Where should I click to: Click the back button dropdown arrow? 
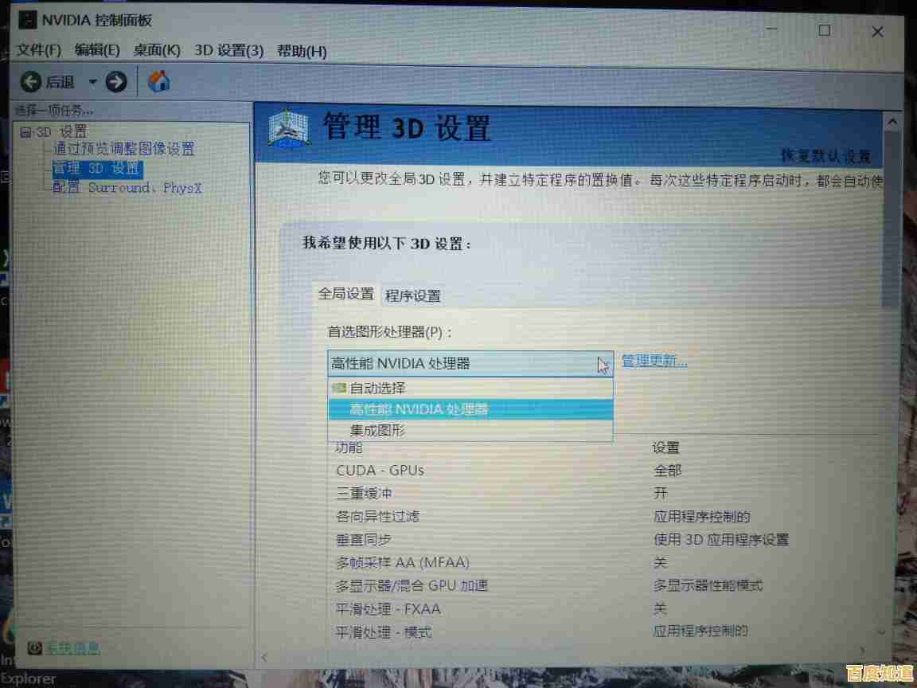[92, 81]
